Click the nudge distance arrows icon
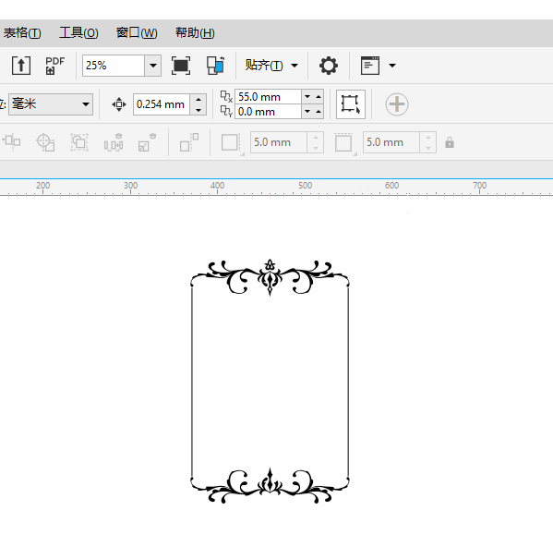553x547 pixels. pyautogui.click(x=119, y=104)
